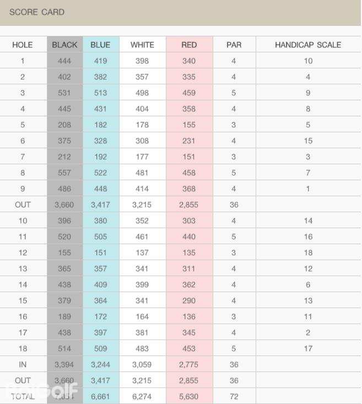Screen dimensions: 362x404
Task: Click hole 5 black yardage 208
Action: (64, 125)
